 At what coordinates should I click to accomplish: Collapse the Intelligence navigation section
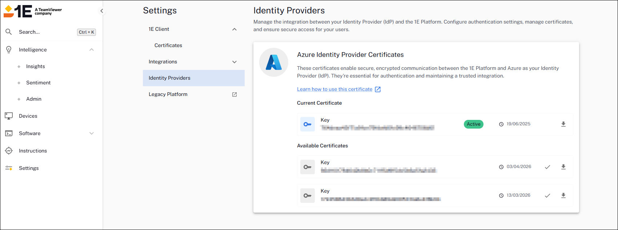pyautogui.click(x=92, y=50)
